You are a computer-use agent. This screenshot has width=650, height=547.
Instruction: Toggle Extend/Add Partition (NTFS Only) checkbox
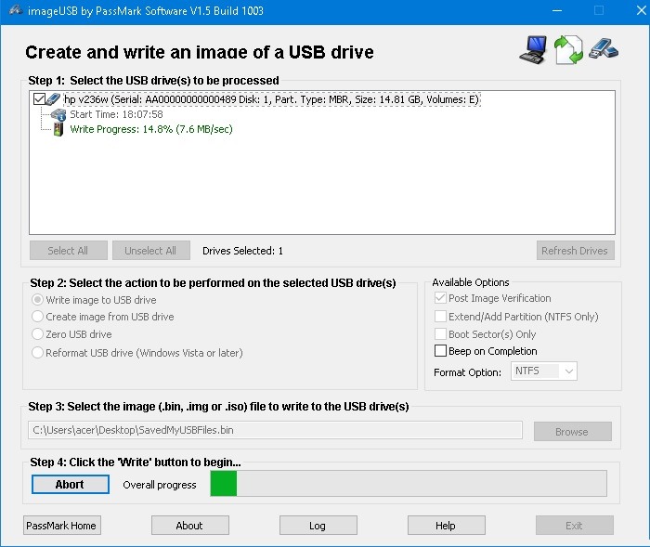(x=440, y=317)
